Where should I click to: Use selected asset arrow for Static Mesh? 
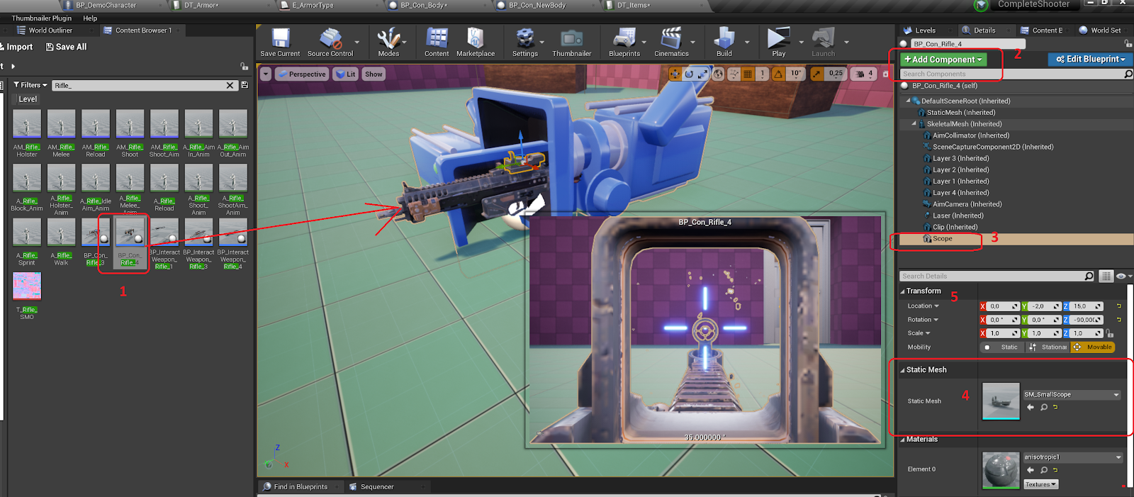pyautogui.click(x=1031, y=407)
